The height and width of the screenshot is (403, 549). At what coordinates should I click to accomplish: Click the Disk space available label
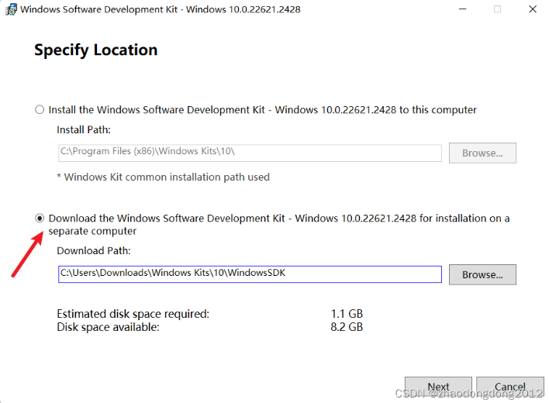coord(108,327)
